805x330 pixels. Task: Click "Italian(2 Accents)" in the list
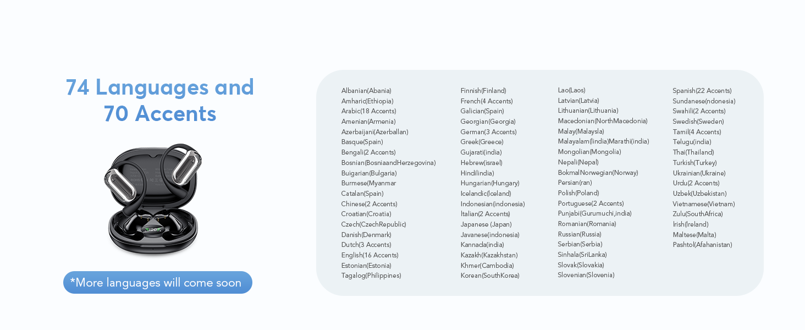click(x=485, y=214)
